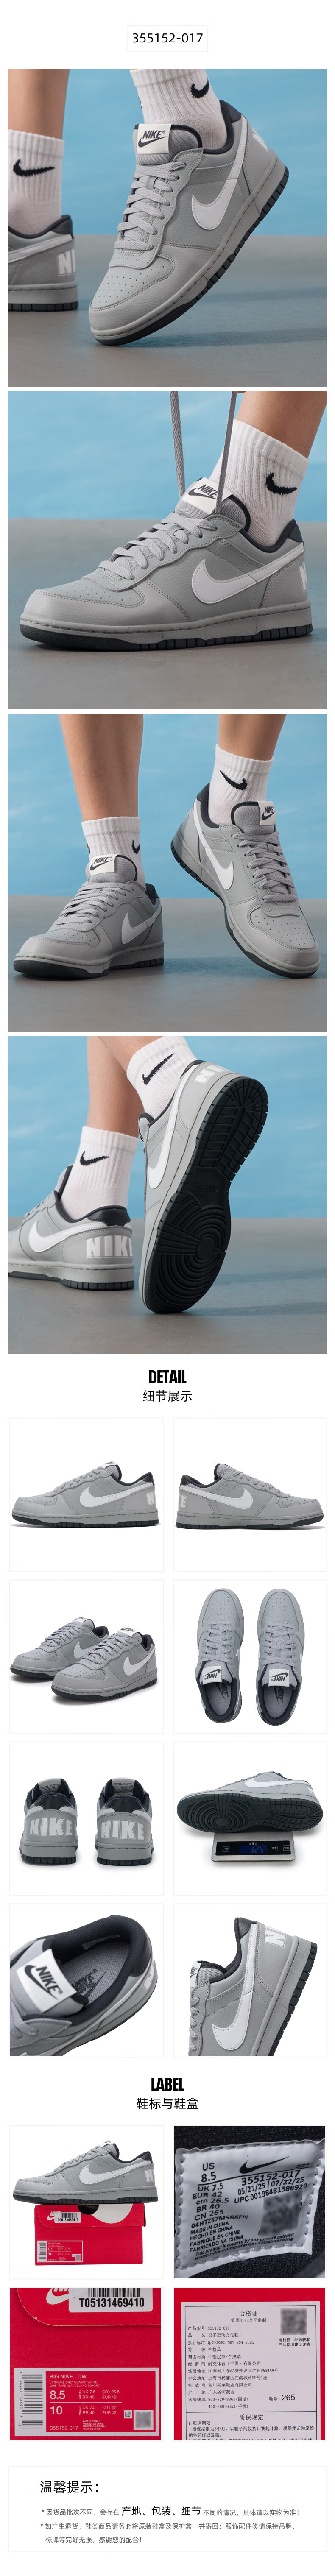The image size is (335, 2576).
Task: Open the red 合格证 certificate tag photo
Action: [249, 2364]
